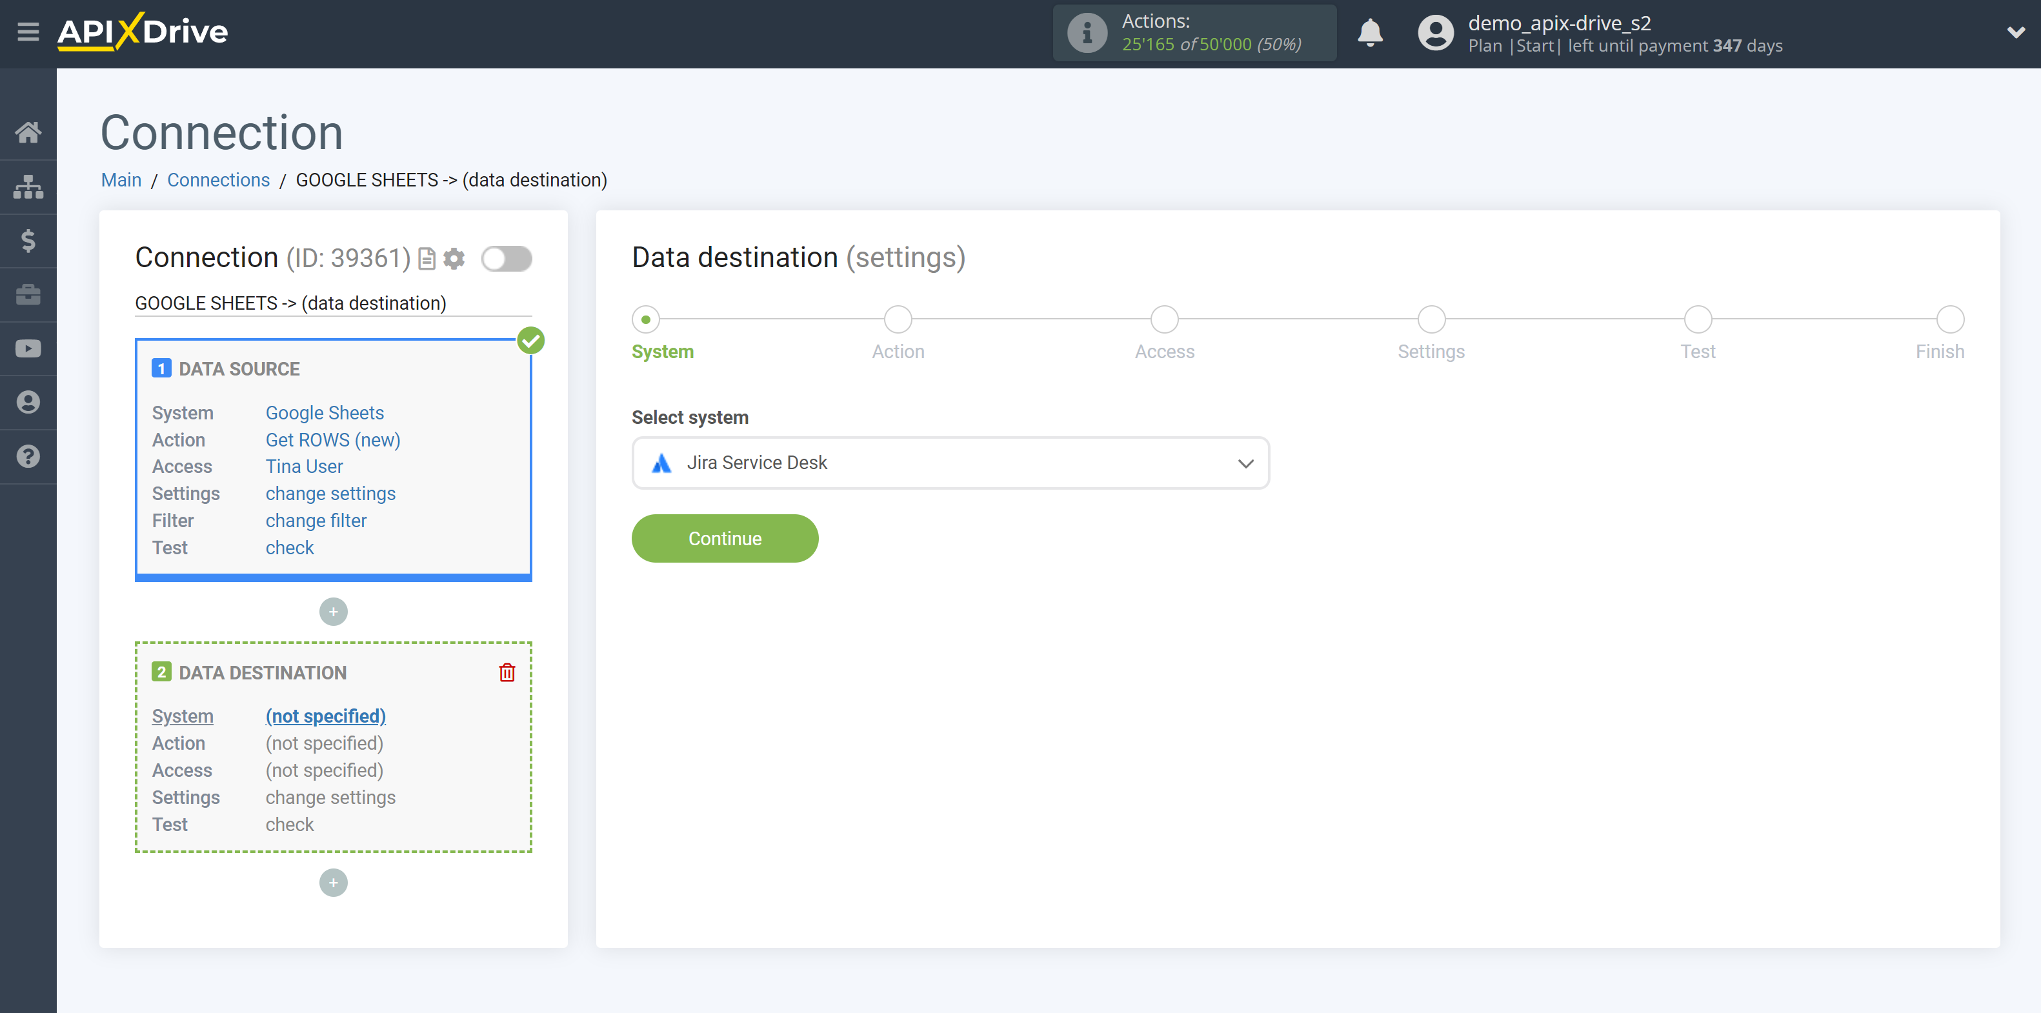Click the user profile icon in sidebar
The width and height of the screenshot is (2041, 1013).
[28, 403]
